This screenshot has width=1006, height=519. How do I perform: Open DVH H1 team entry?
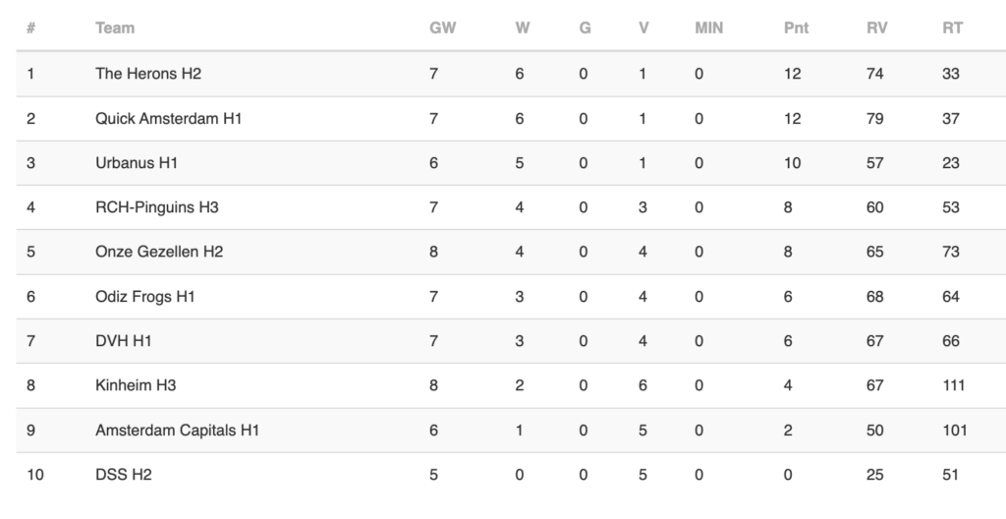coord(123,341)
